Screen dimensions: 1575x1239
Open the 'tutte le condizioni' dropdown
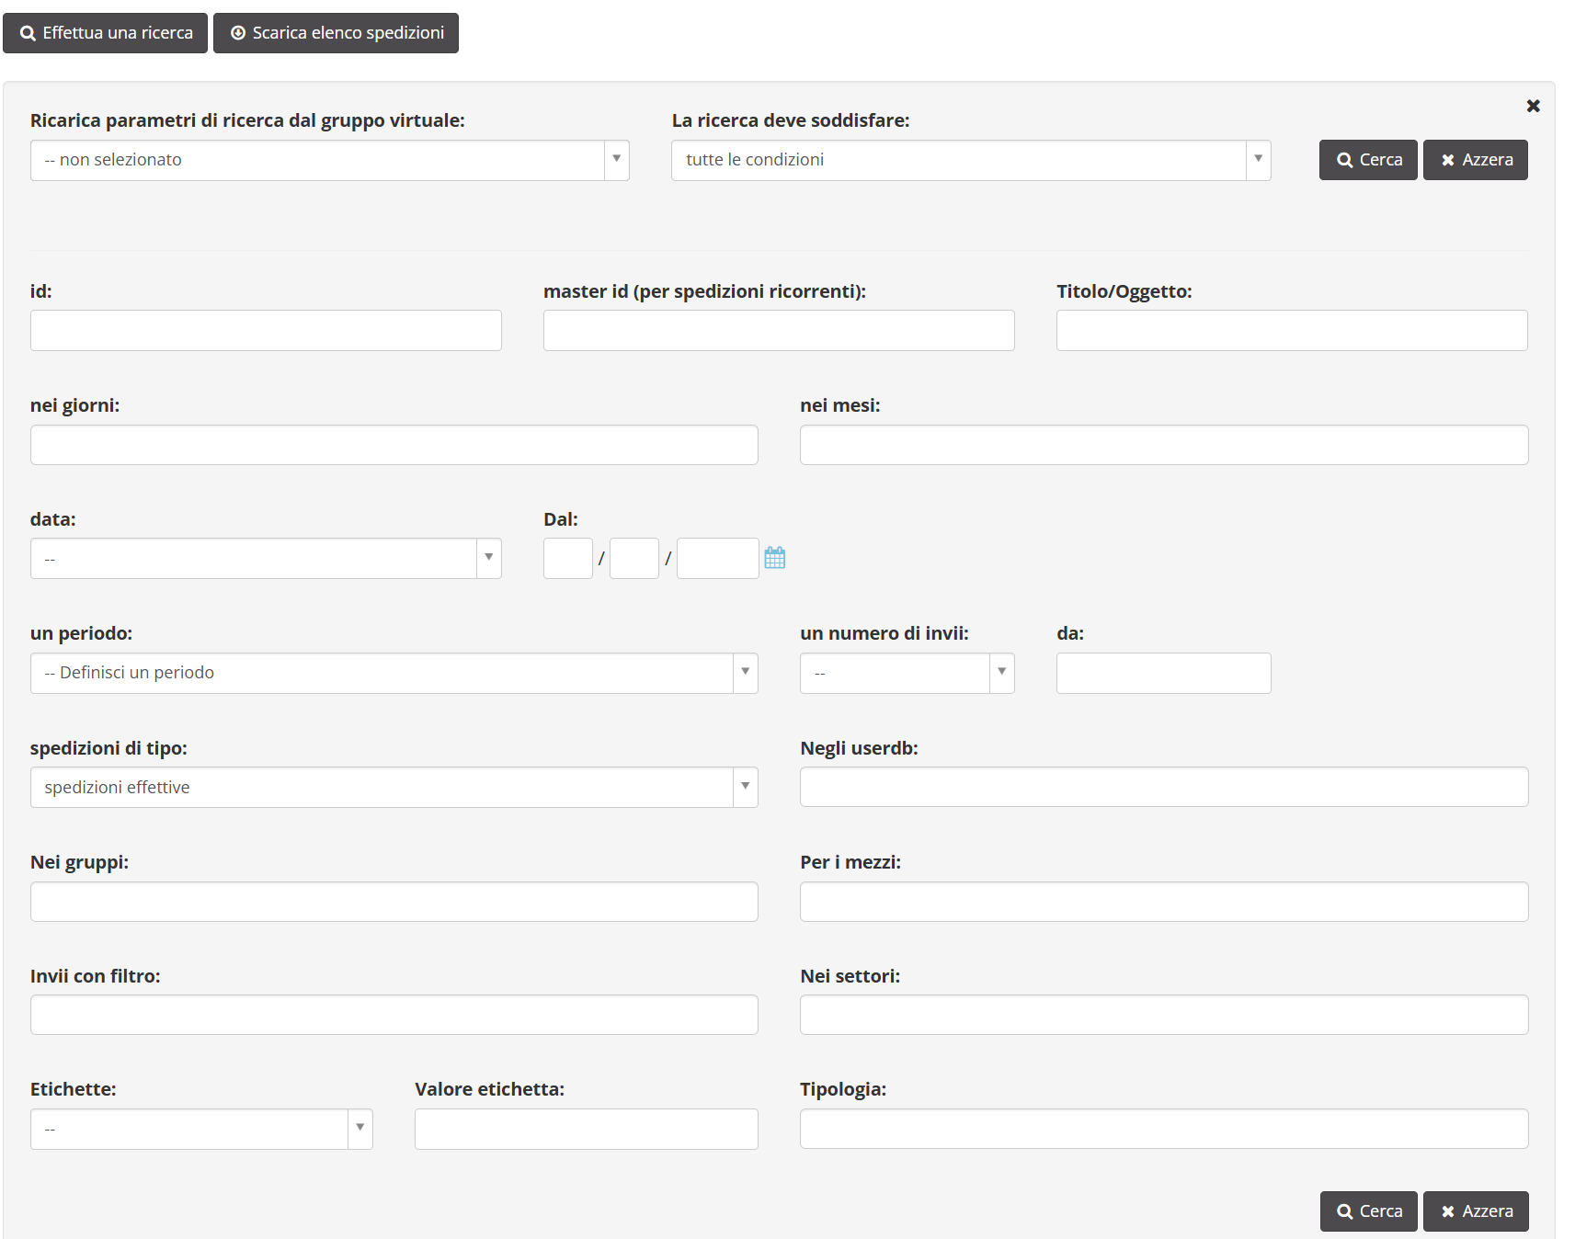(x=971, y=160)
